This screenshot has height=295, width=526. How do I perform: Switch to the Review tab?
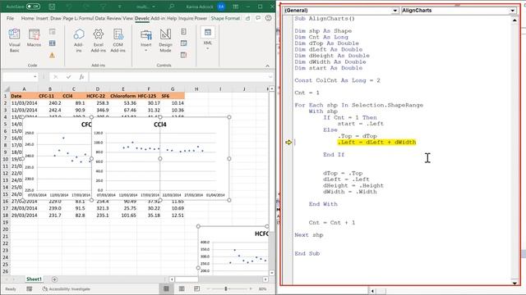click(113, 18)
